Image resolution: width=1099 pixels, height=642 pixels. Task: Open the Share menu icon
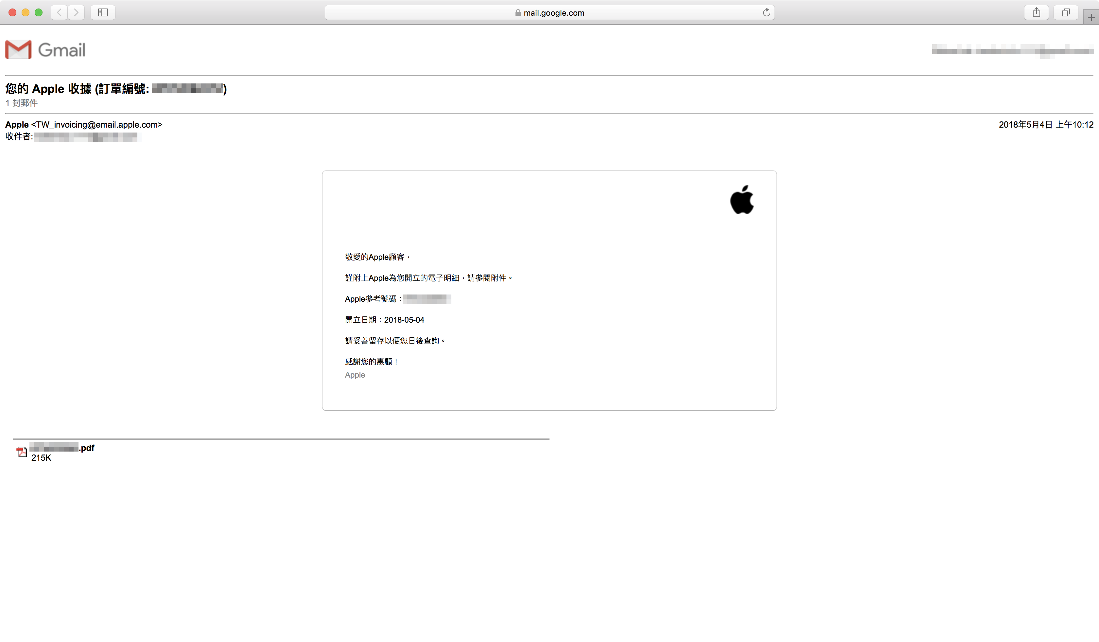tap(1036, 12)
